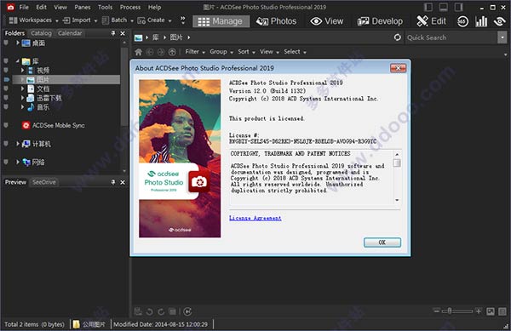Close the Preview pane

pyautogui.click(x=123, y=182)
